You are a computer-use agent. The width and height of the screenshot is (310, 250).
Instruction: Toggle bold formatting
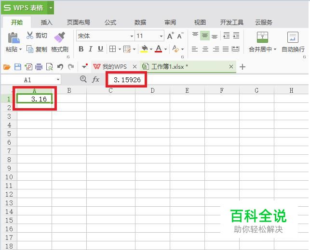81,49
